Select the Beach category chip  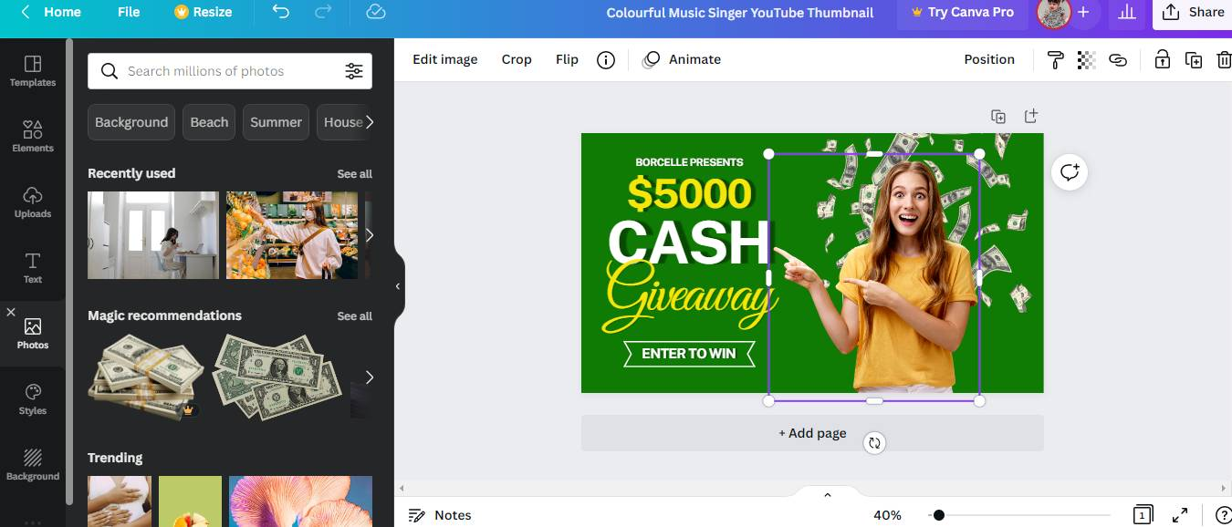(x=209, y=122)
